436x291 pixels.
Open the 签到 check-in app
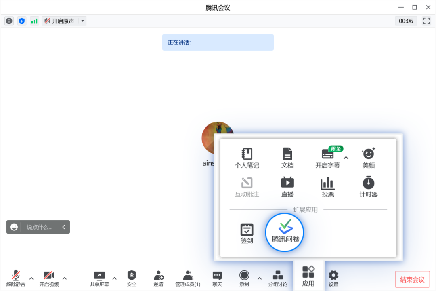tap(247, 233)
